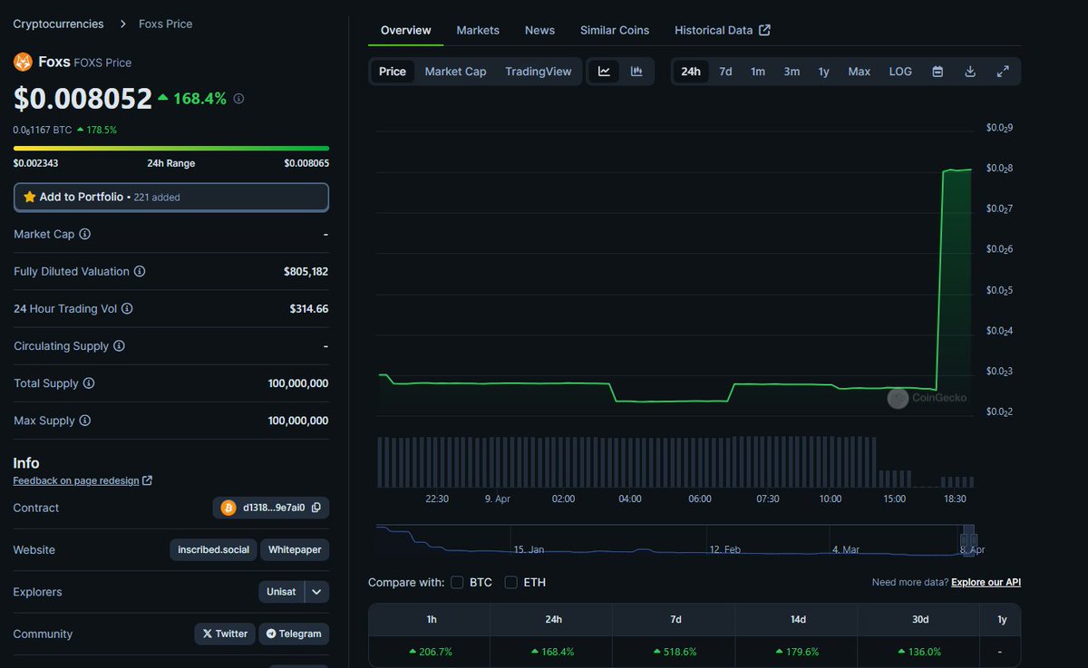
Task: Open the calendar date range icon
Action: [x=937, y=72]
